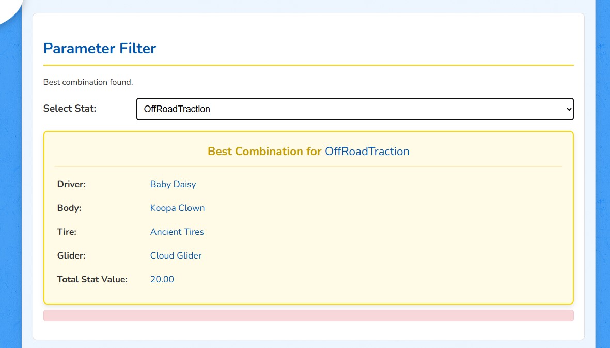This screenshot has height=348, width=610.
Task: Select the Ancient Tires value
Action: (177, 232)
